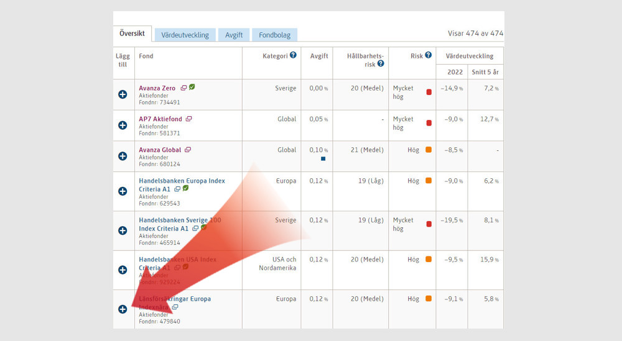Image resolution: width=622 pixels, height=341 pixels.
Task: Select the Fondbolag tab
Action: (x=274, y=35)
